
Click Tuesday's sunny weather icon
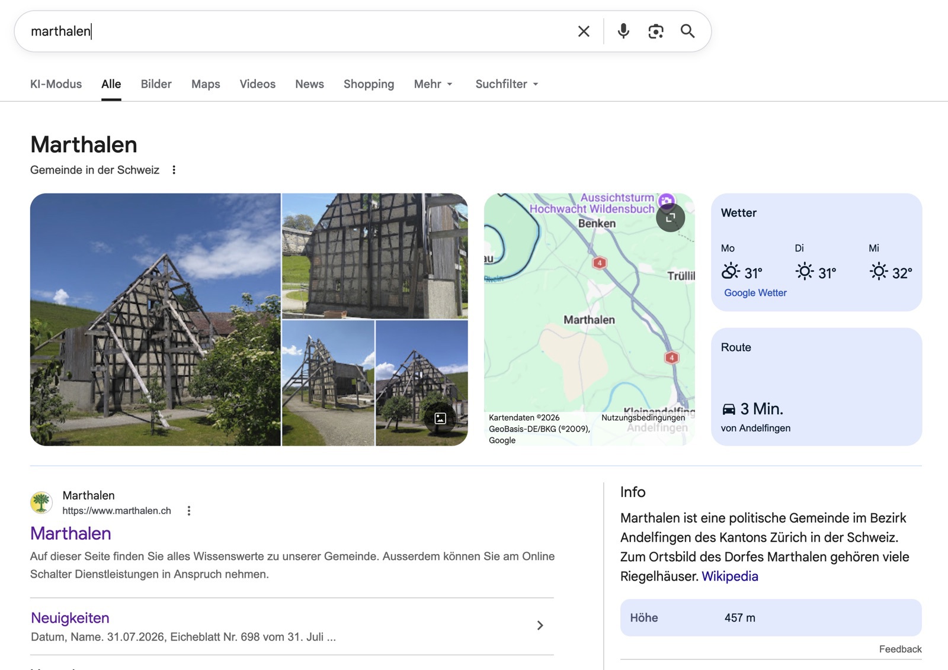tap(805, 272)
